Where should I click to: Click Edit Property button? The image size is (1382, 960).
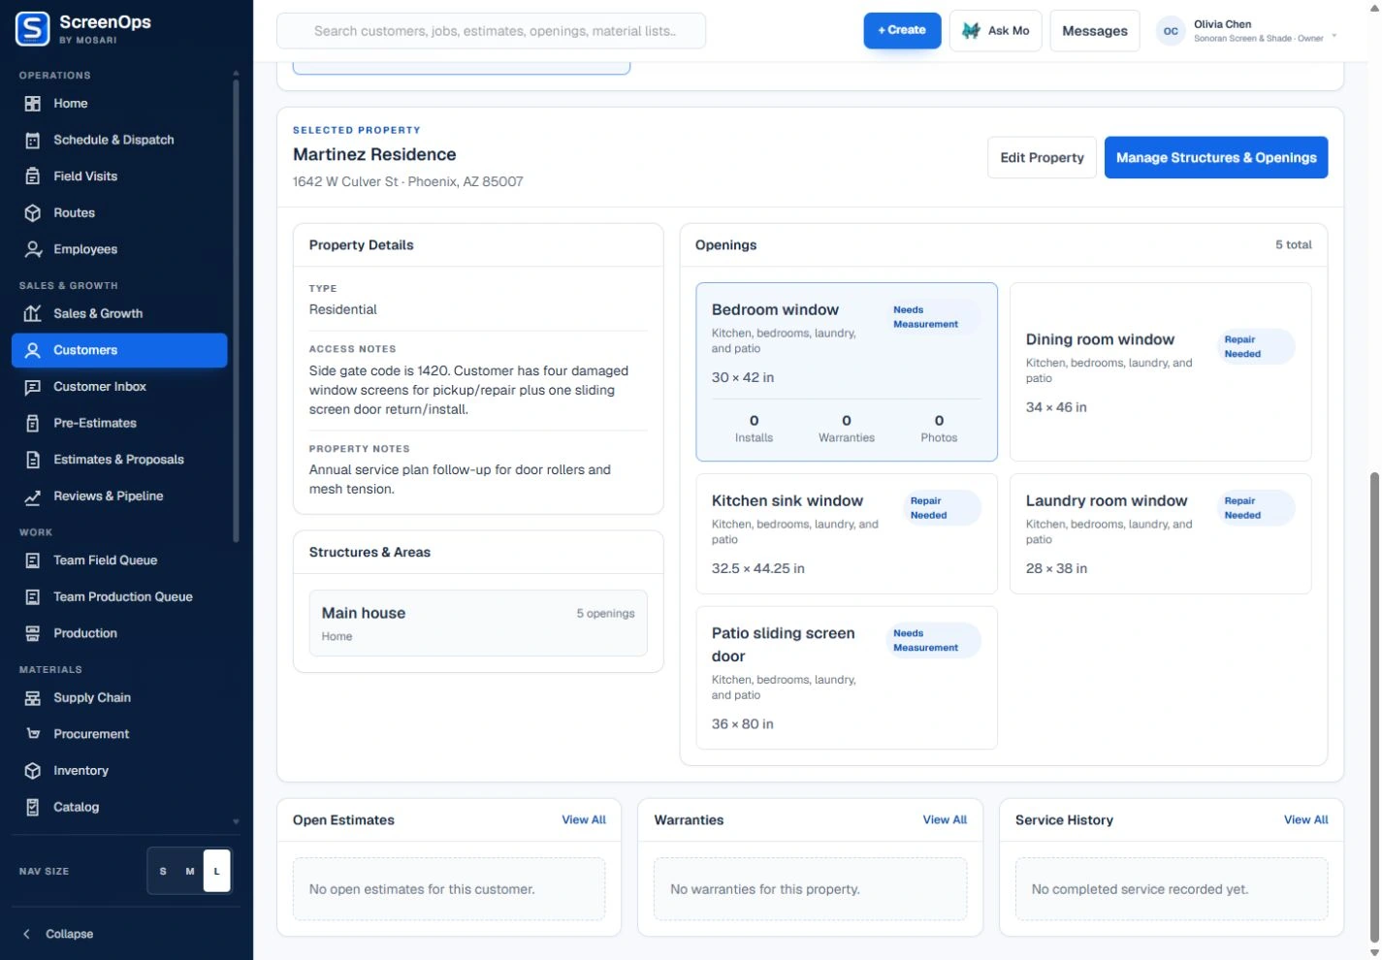1043,157
